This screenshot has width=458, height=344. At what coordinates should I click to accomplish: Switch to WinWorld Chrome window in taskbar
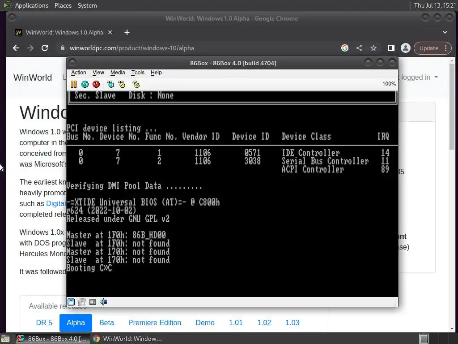128,339
